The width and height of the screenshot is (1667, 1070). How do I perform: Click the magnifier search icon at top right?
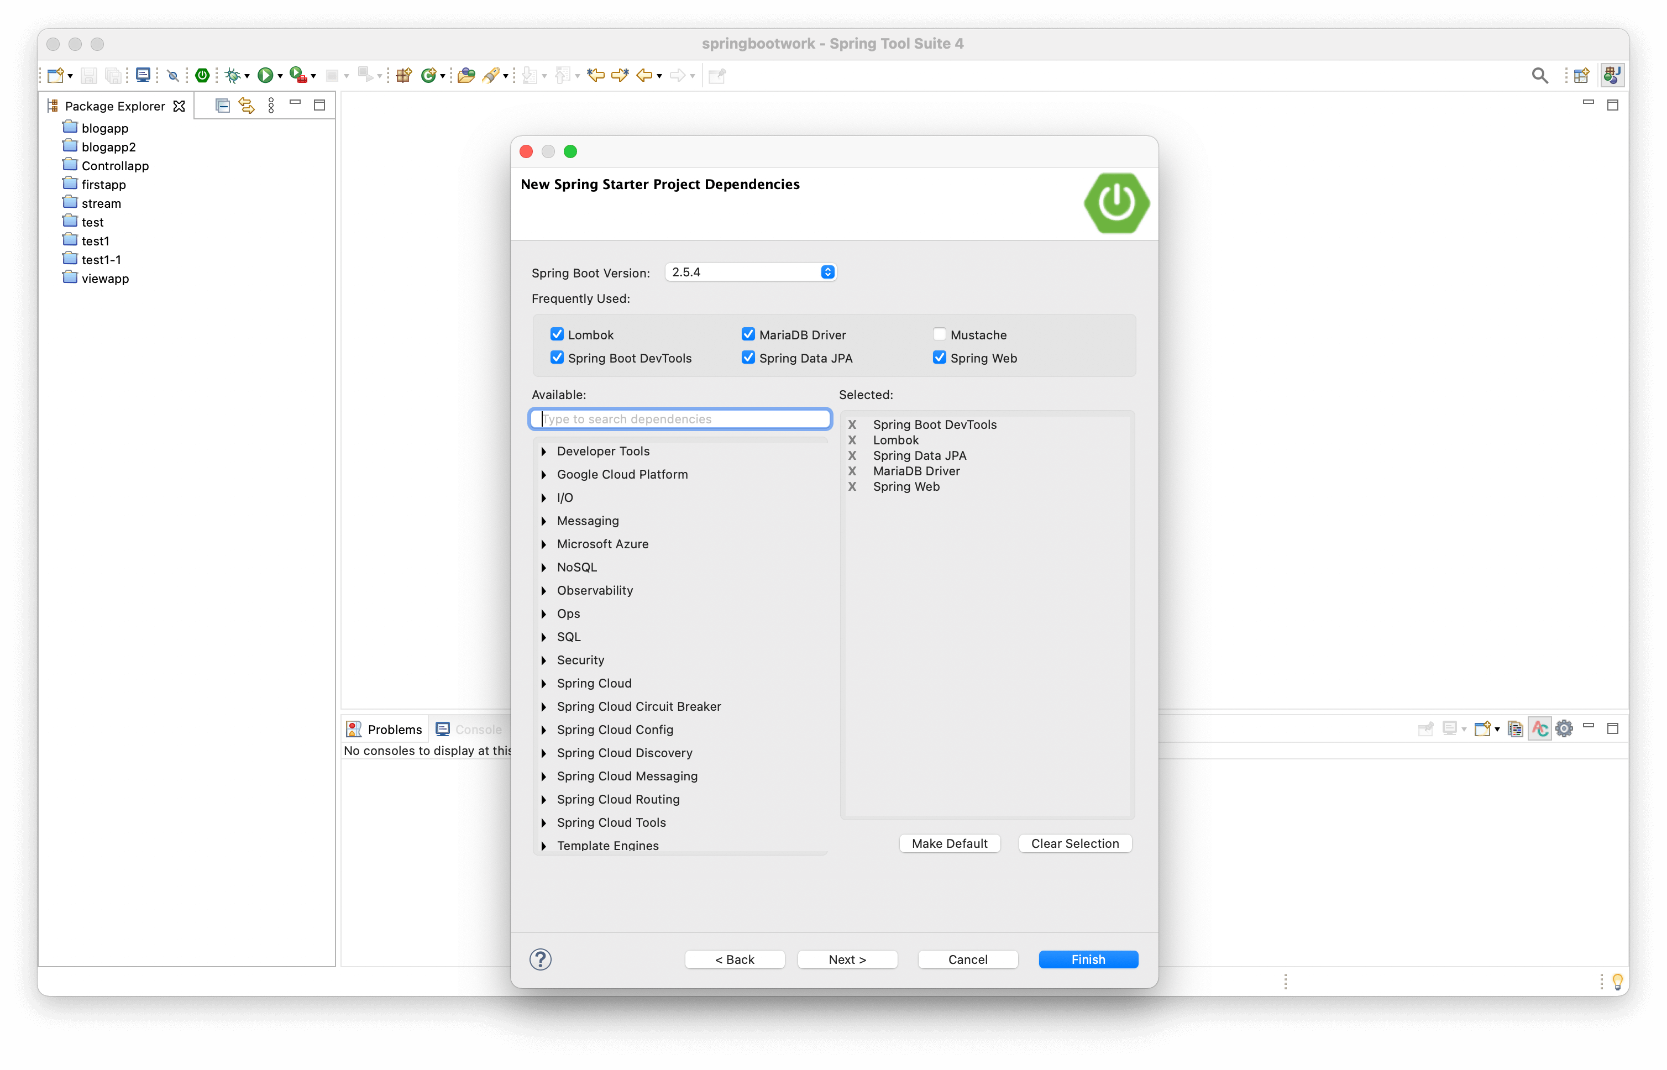coord(1539,75)
